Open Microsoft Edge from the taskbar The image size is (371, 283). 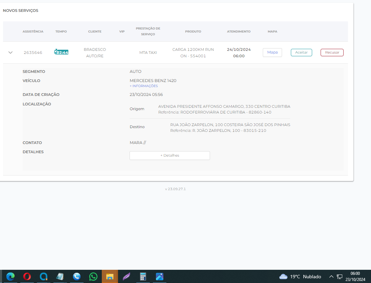pyautogui.click(x=10, y=277)
